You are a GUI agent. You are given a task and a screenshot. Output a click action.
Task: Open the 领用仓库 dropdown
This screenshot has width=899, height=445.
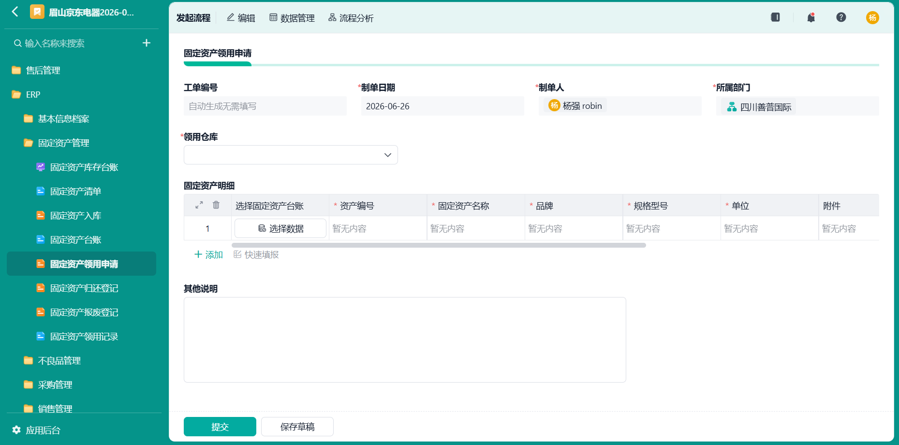click(x=291, y=155)
